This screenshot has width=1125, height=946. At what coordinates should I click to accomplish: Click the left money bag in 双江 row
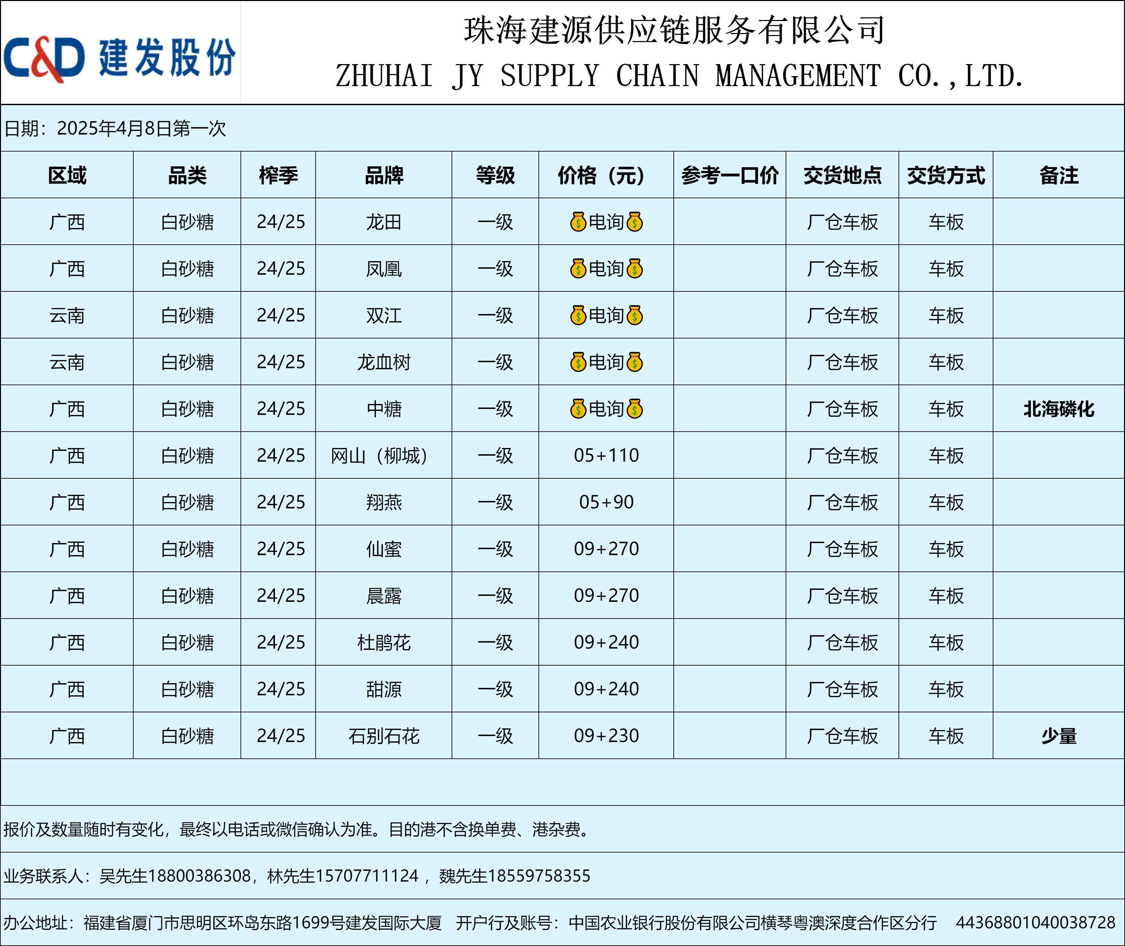[578, 315]
